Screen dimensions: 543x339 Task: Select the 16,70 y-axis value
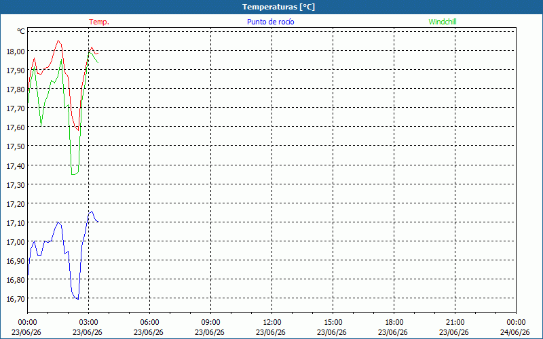click(16, 299)
